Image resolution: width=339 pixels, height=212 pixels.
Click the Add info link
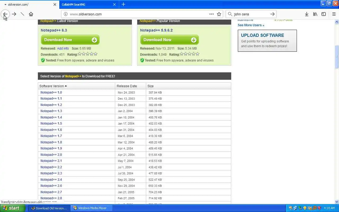pos(63,48)
